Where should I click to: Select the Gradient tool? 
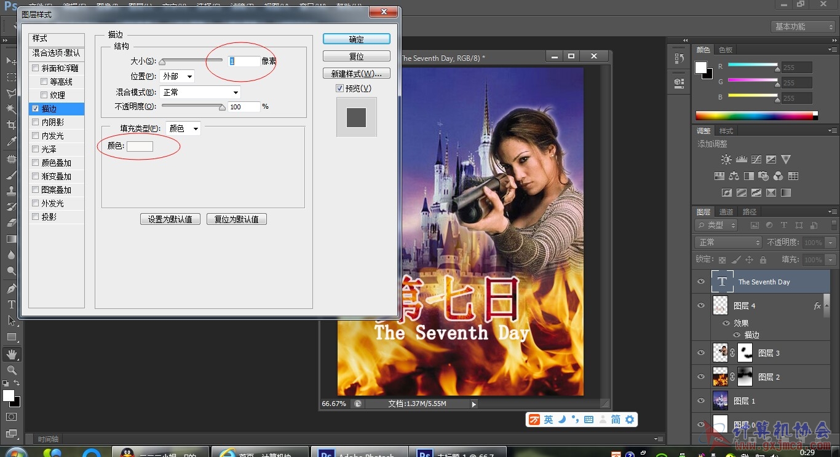pos(11,239)
